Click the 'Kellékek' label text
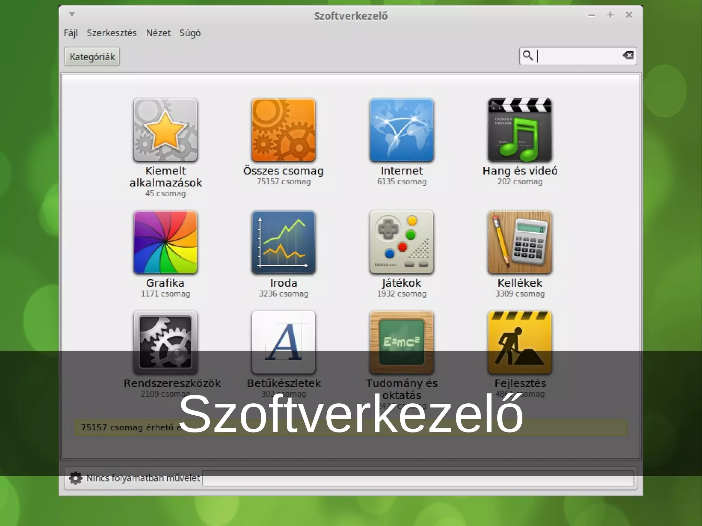Screen dimensions: 702x526 coord(520,283)
